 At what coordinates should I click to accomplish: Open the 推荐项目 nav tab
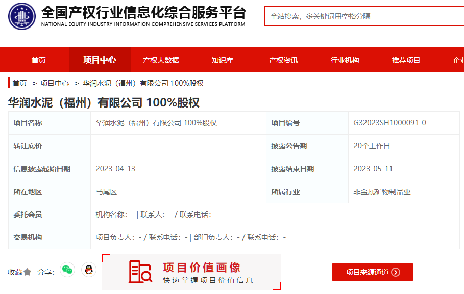406,60
